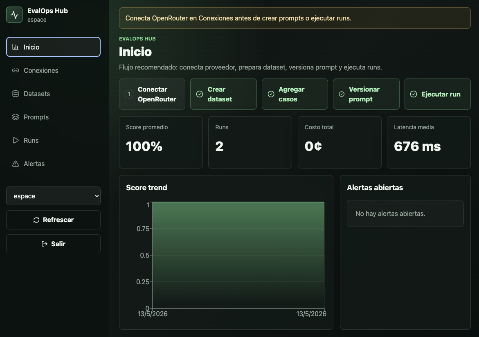Click the Costo total 0¢ card
This screenshot has width=479, height=337.
[x=340, y=142]
